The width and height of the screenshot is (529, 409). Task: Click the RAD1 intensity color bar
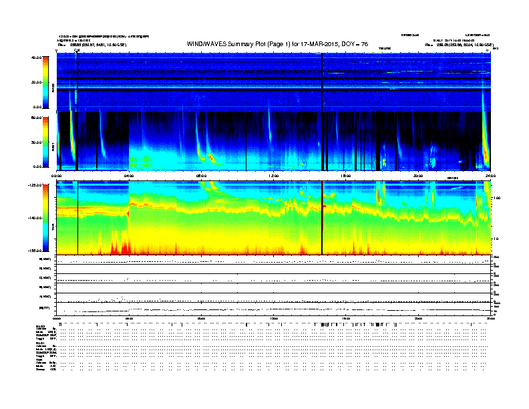45,142
